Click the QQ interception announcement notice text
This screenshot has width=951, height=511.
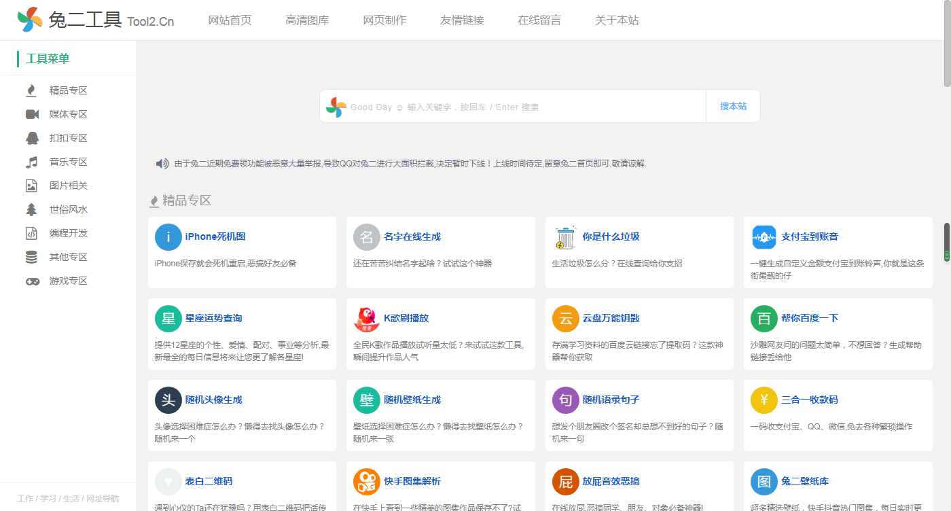pyautogui.click(x=410, y=164)
